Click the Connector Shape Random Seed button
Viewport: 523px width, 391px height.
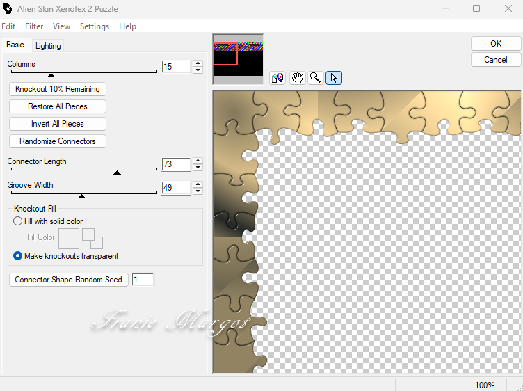click(68, 280)
